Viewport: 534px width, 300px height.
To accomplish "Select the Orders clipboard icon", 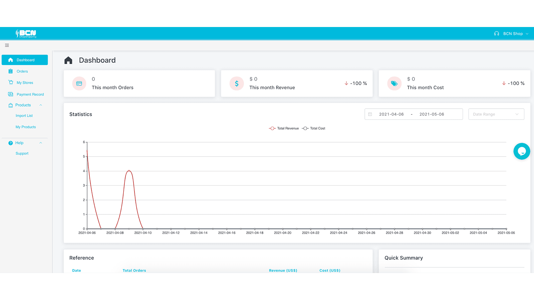I will click(x=11, y=71).
